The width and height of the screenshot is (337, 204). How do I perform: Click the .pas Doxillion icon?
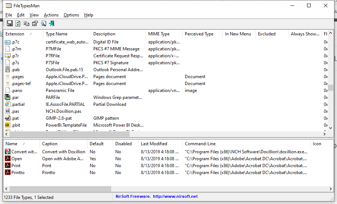point(8,111)
